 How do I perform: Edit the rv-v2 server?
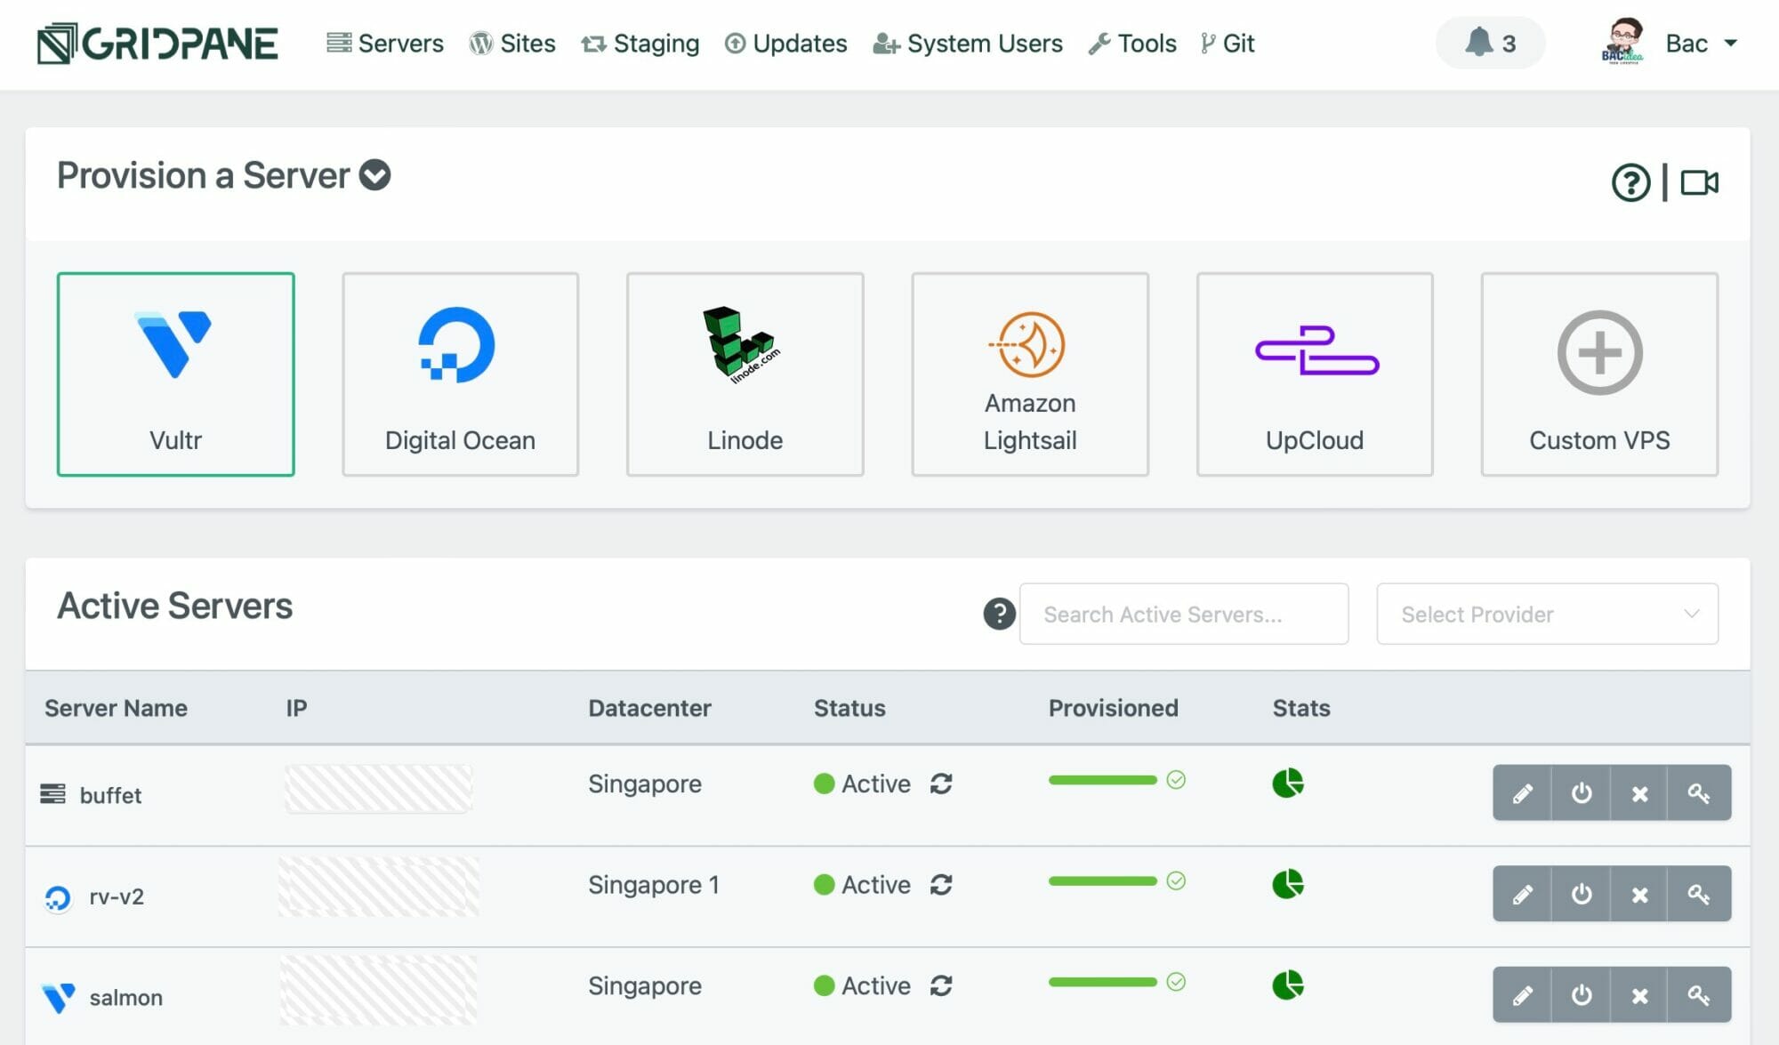1522,894
